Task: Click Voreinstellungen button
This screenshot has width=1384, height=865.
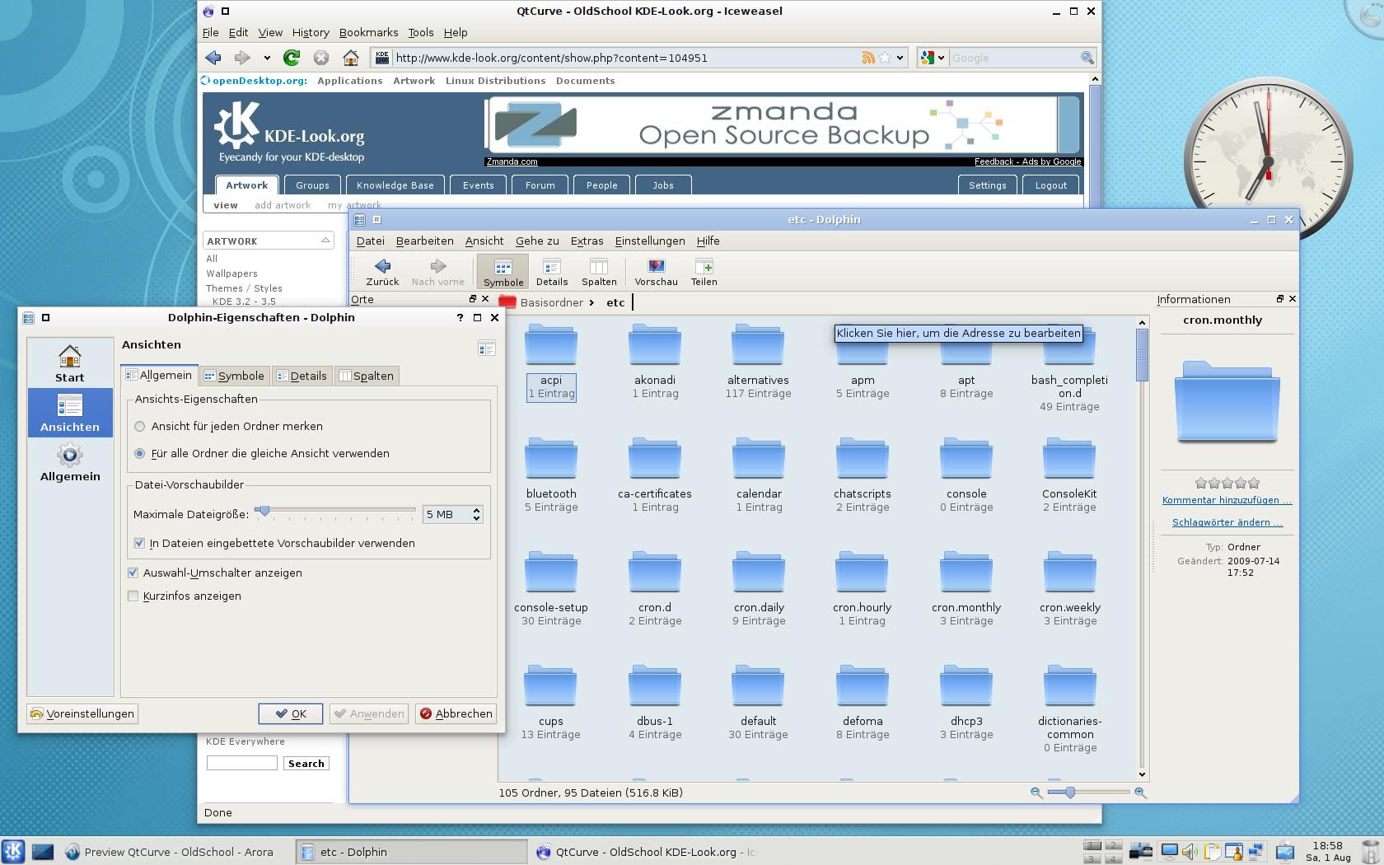Action: (82, 713)
